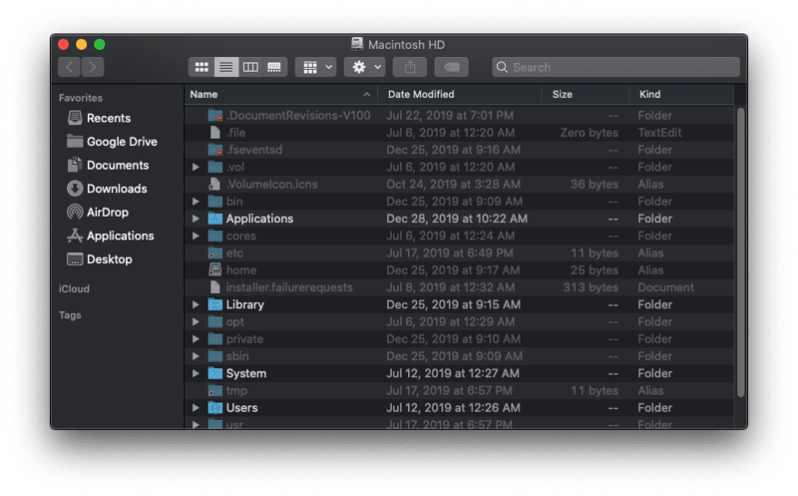Select the .file document icon
The height and width of the screenshot is (496, 798).
(215, 132)
